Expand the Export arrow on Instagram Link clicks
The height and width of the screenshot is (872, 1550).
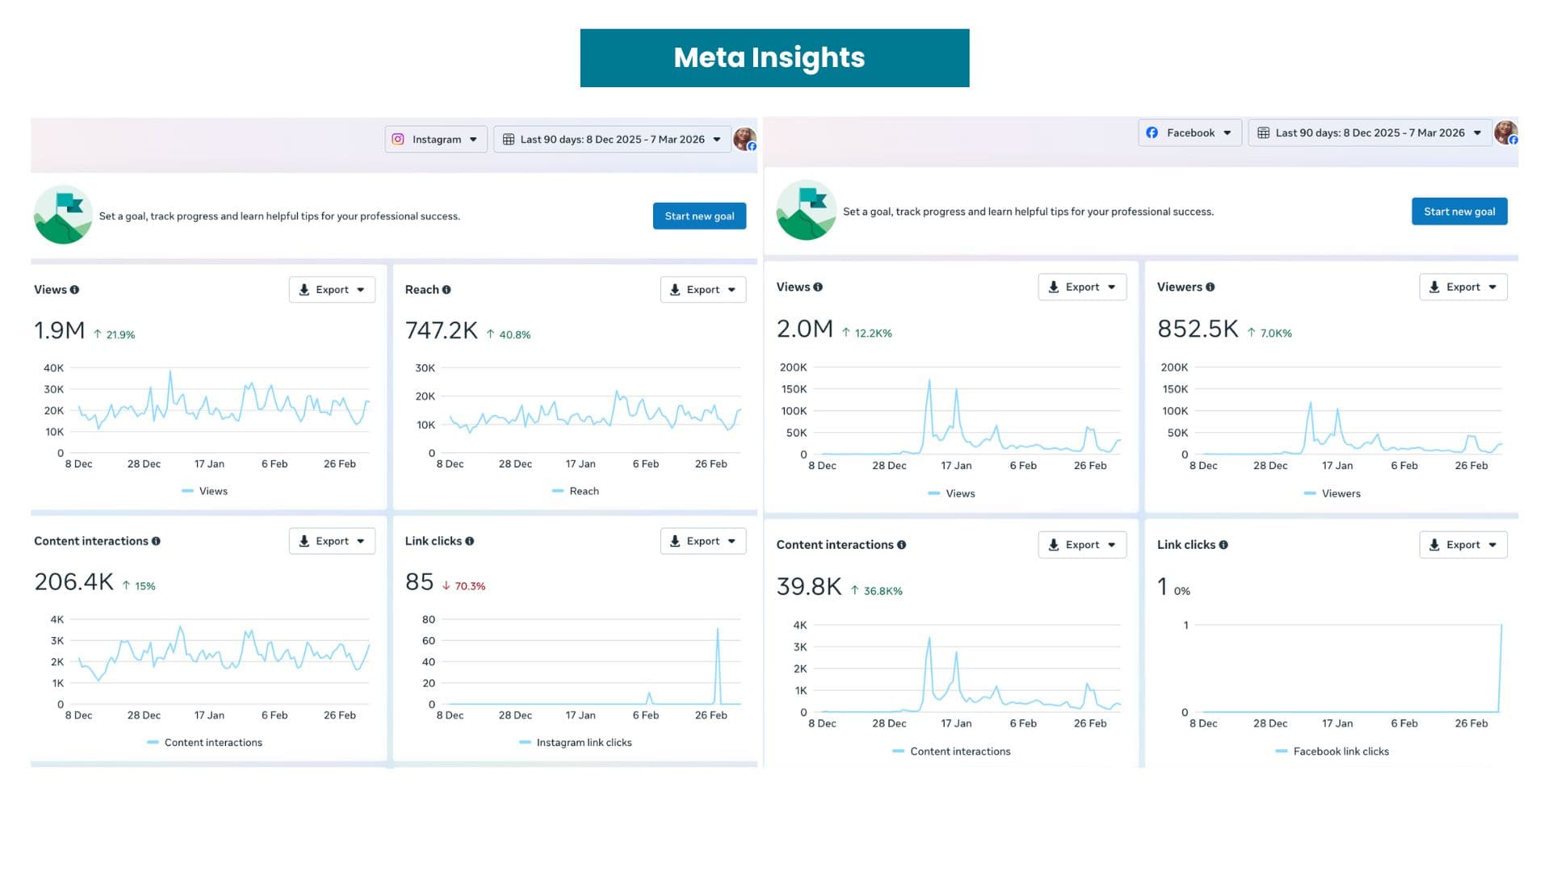pyautogui.click(x=731, y=541)
